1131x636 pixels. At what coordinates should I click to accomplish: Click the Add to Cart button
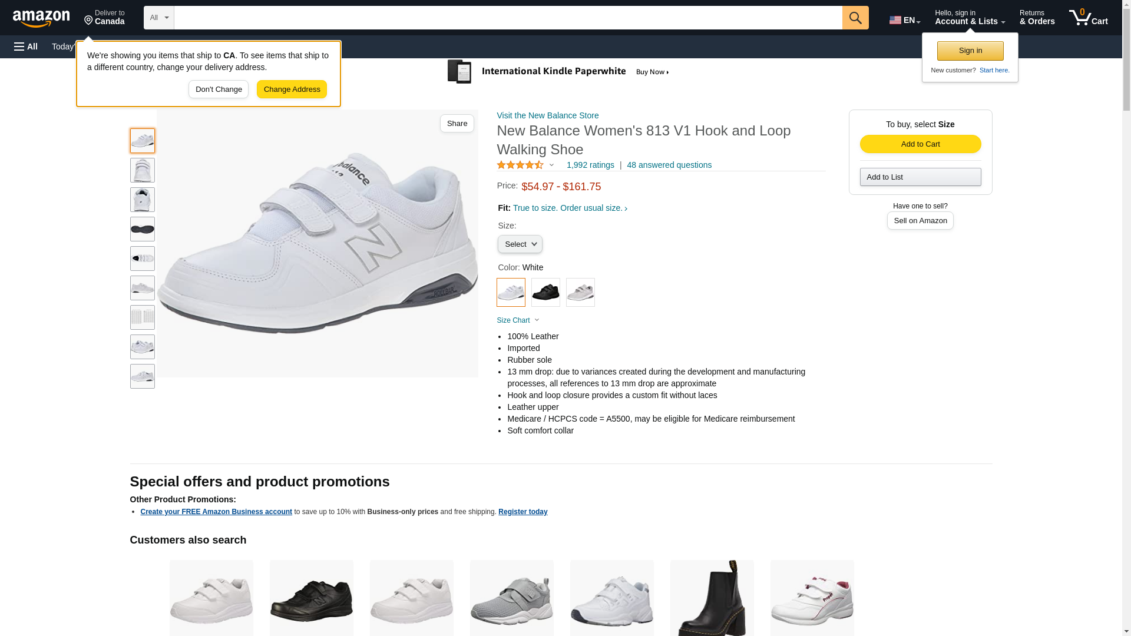[920, 144]
